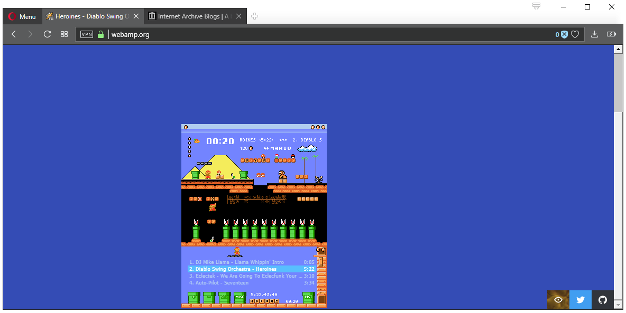Image resolution: width=626 pixels, height=313 pixels.
Task: Close the Heroines - Diablo Swing tab
Action: tap(136, 16)
